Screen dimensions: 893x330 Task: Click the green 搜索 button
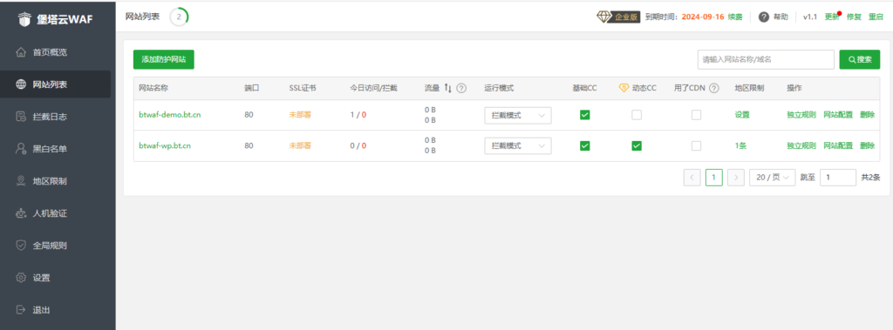[x=859, y=59]
